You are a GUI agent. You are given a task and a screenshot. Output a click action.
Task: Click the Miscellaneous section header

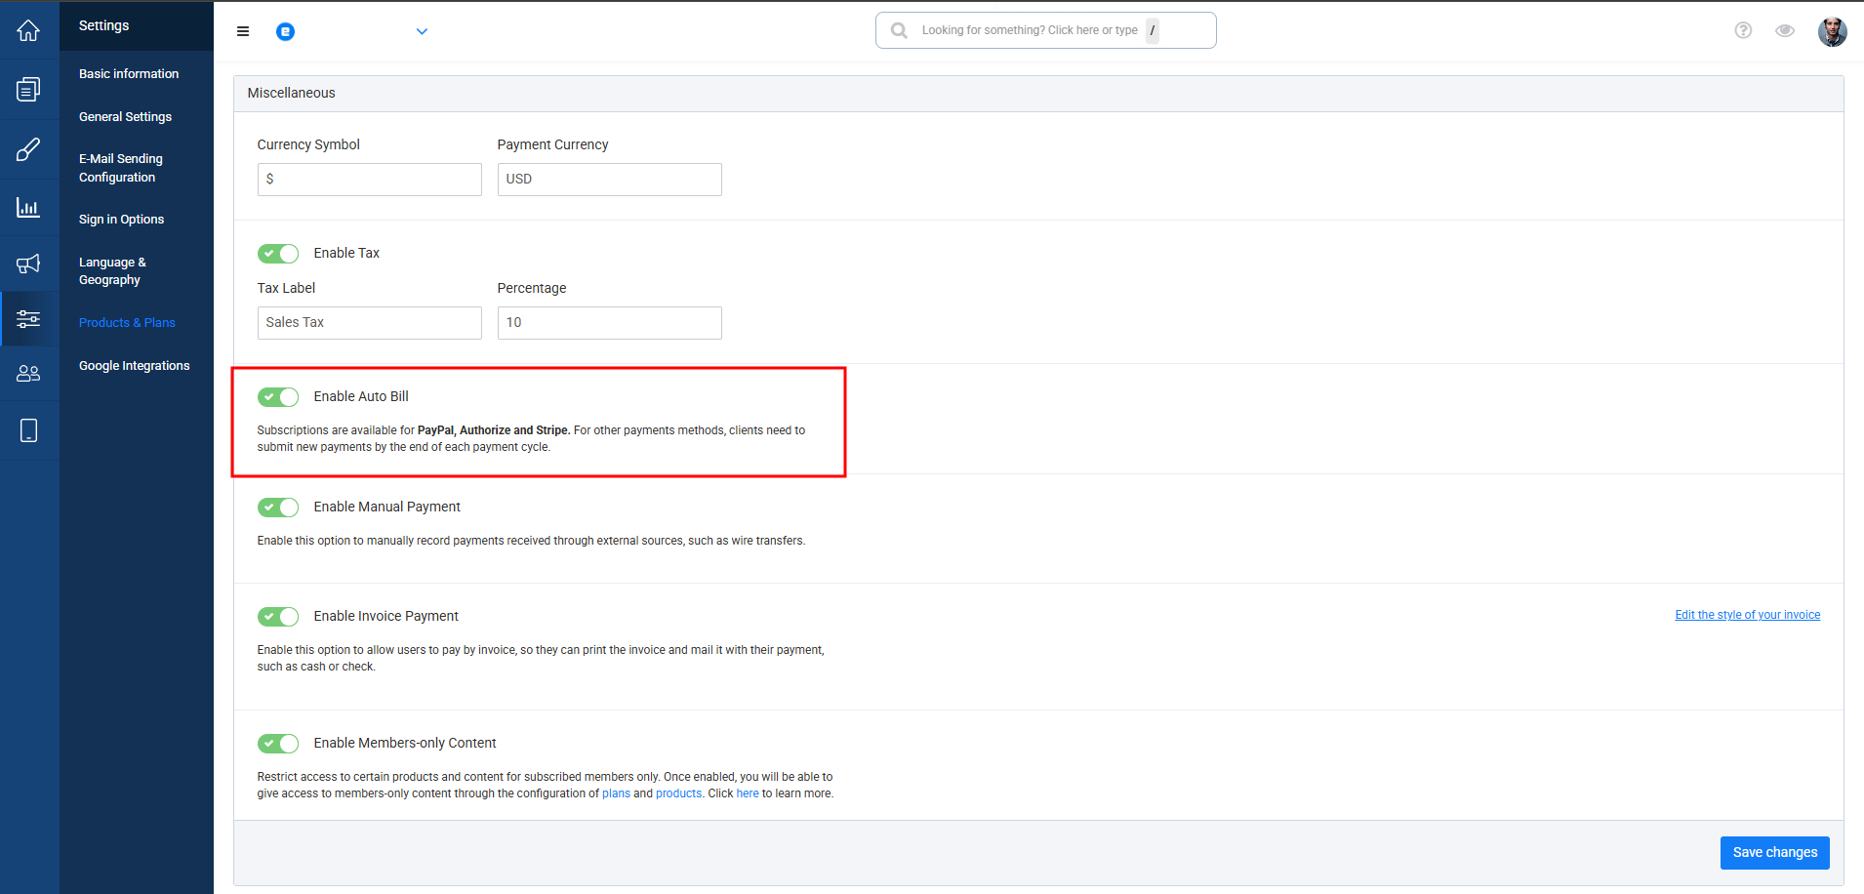291,93
